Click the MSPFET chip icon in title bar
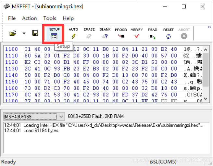 (x=6, y=6)
